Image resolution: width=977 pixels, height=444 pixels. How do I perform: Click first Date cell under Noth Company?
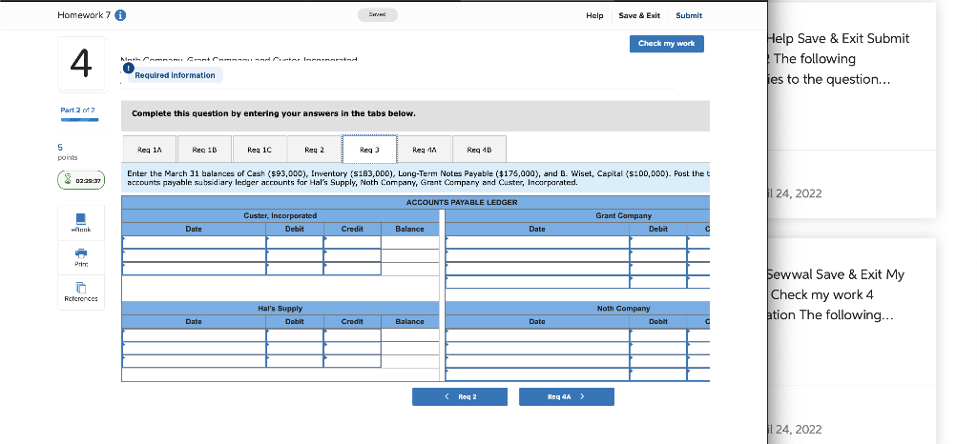(537, 334)
